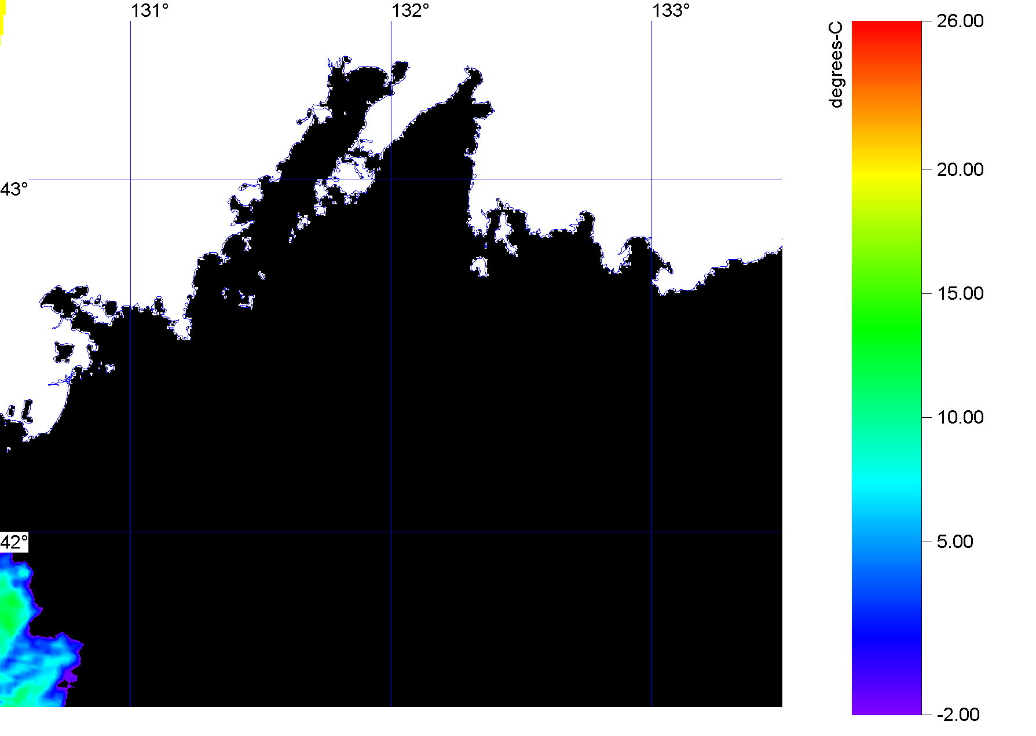This screenshot has width=1036, height=736.
Task: Click the 5.00 value on color scale
Action: 956,542
